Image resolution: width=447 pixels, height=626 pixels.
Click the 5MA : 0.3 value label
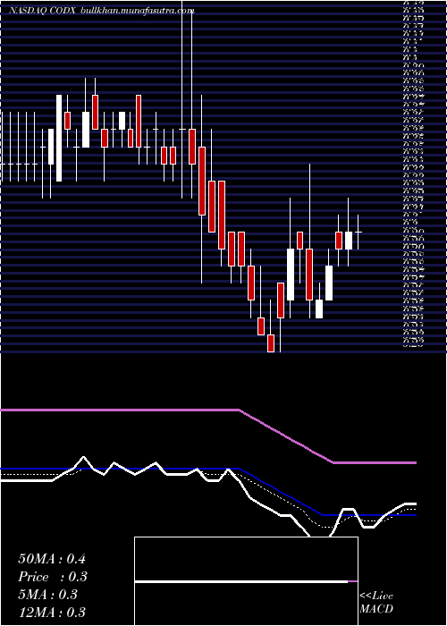[x=48, y=595]
